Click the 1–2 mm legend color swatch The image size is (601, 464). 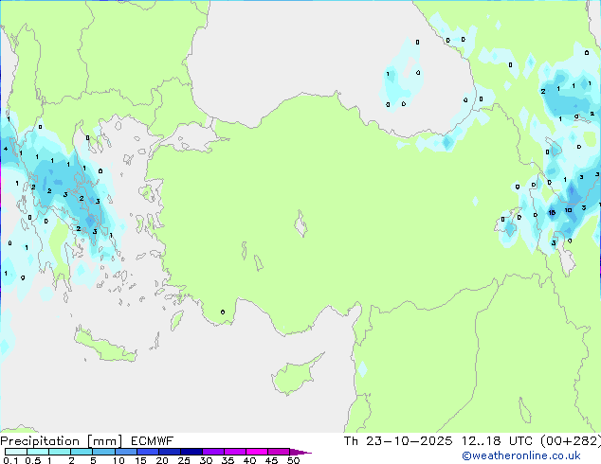click(x=60, y=452)
